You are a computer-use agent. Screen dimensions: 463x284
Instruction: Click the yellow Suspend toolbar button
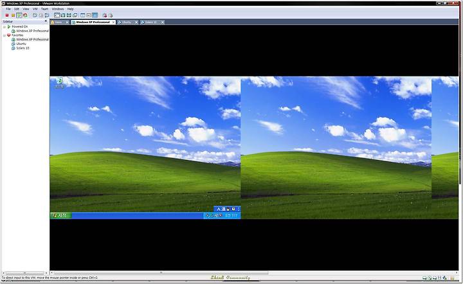pos(14,15)
